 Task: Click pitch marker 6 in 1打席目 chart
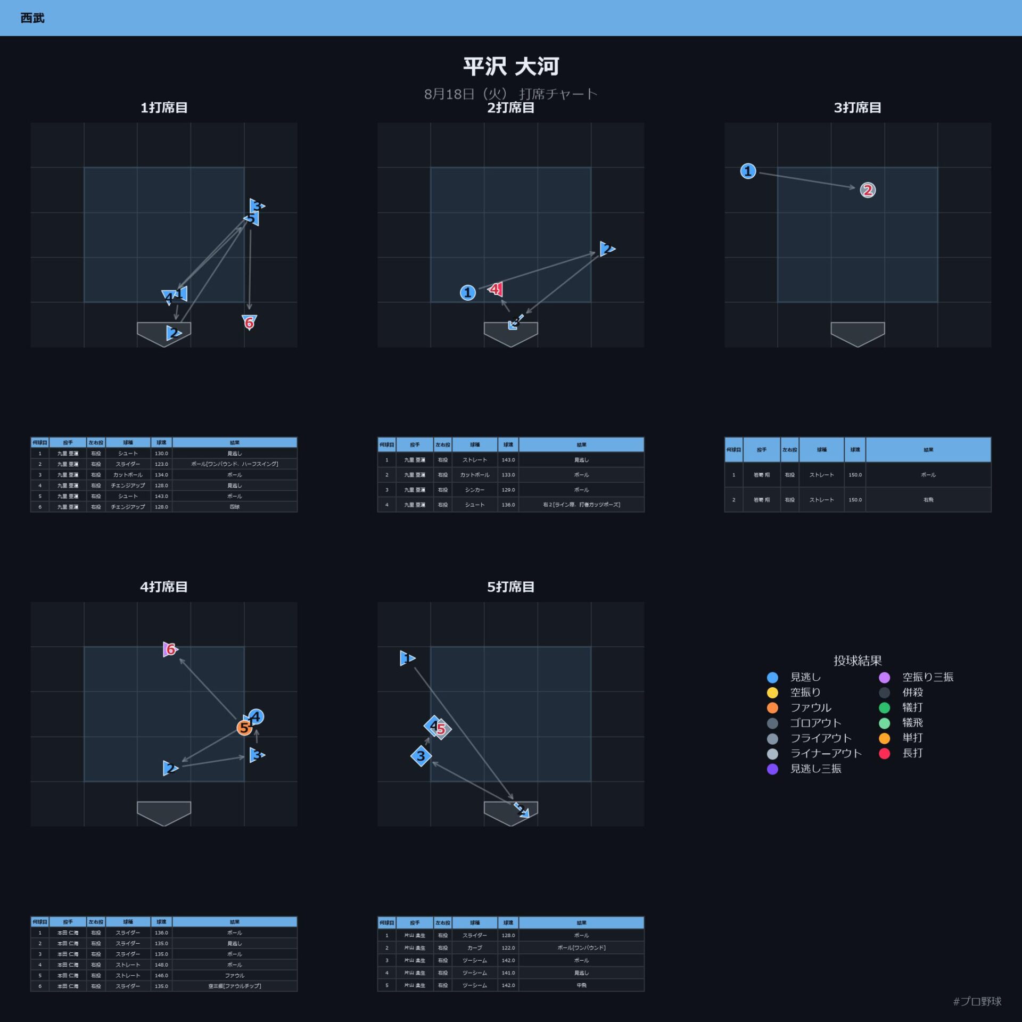(x=249, y=322)
